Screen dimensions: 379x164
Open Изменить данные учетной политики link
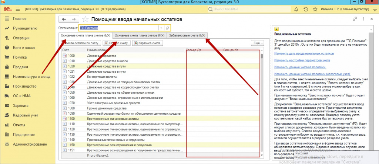[x=300, y=67]
